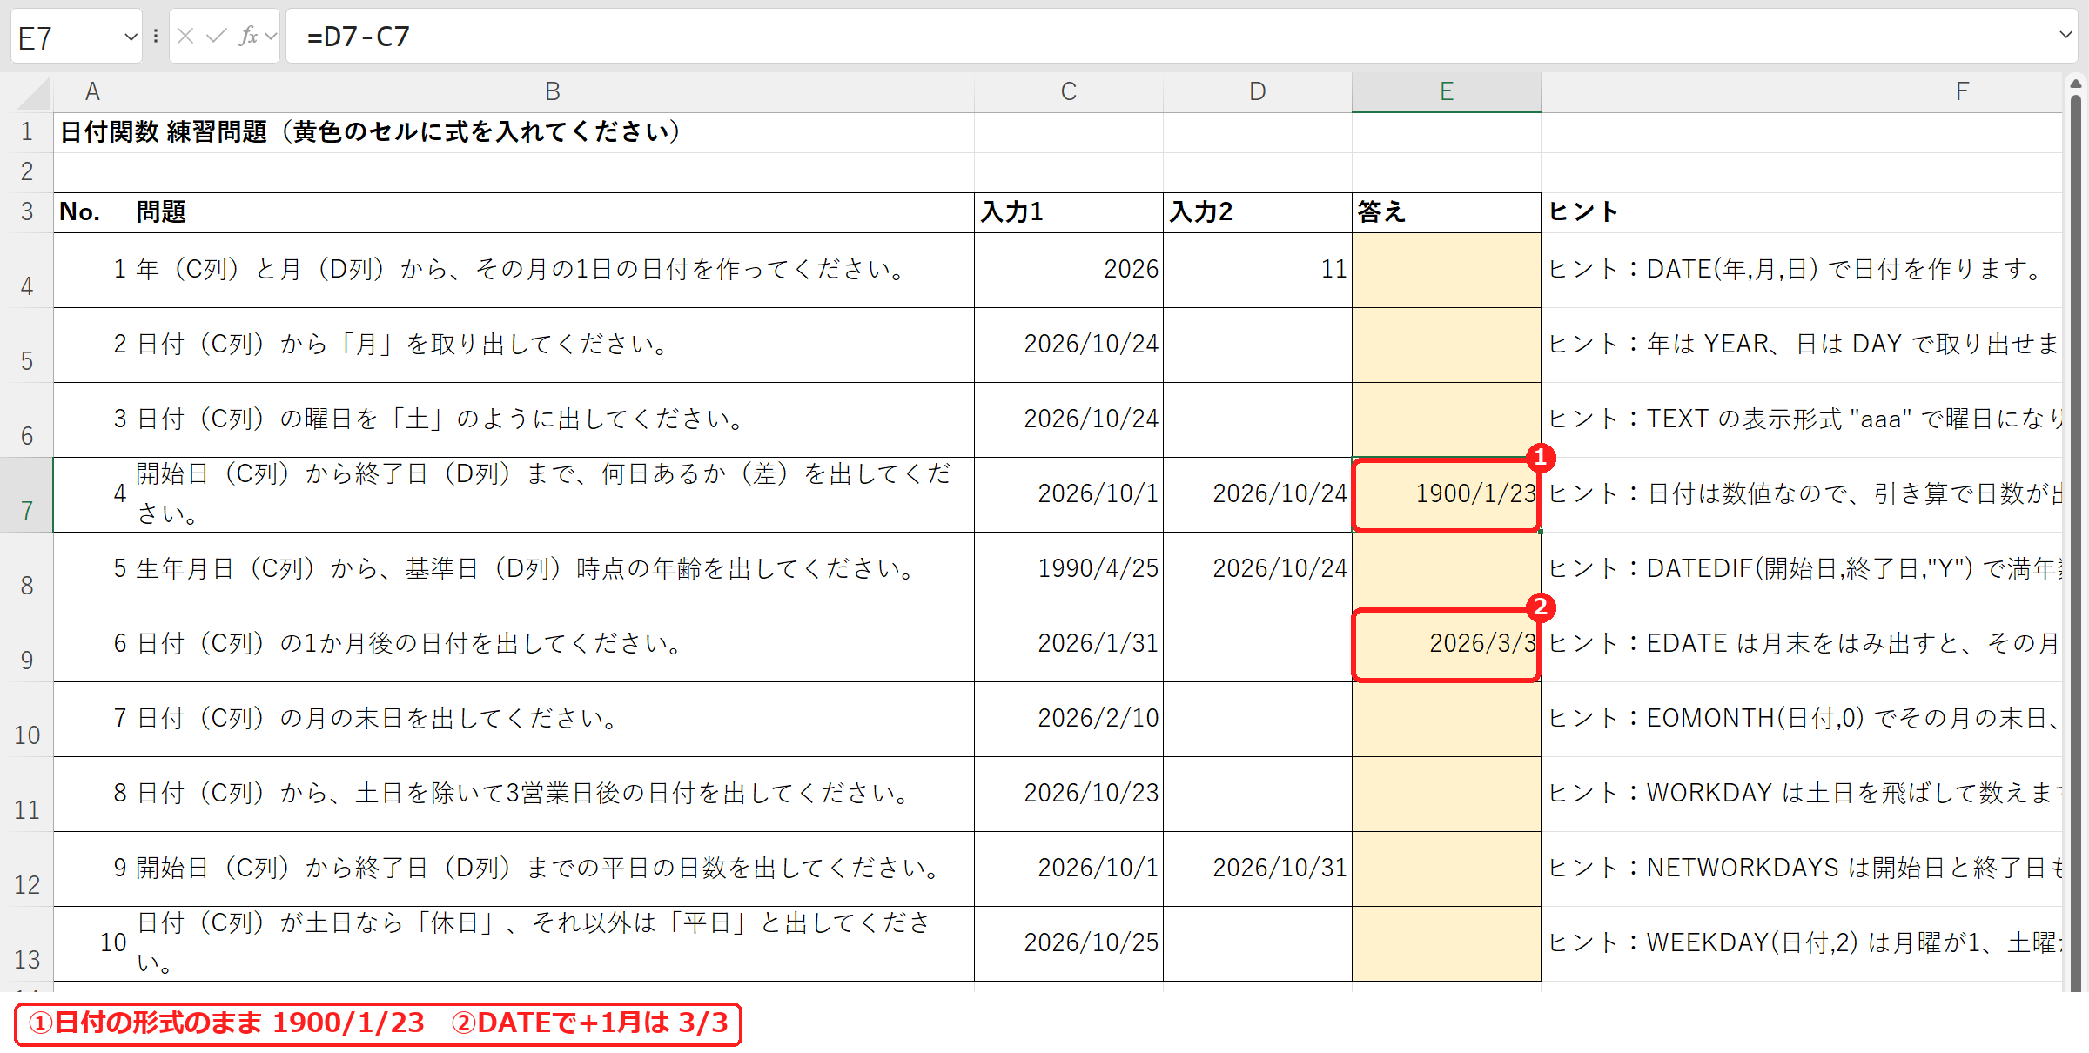The height and width of the screenshot is (1053, 2089).
Task: Select the 入力2 header cell
Action: (x=1258, y=212)
